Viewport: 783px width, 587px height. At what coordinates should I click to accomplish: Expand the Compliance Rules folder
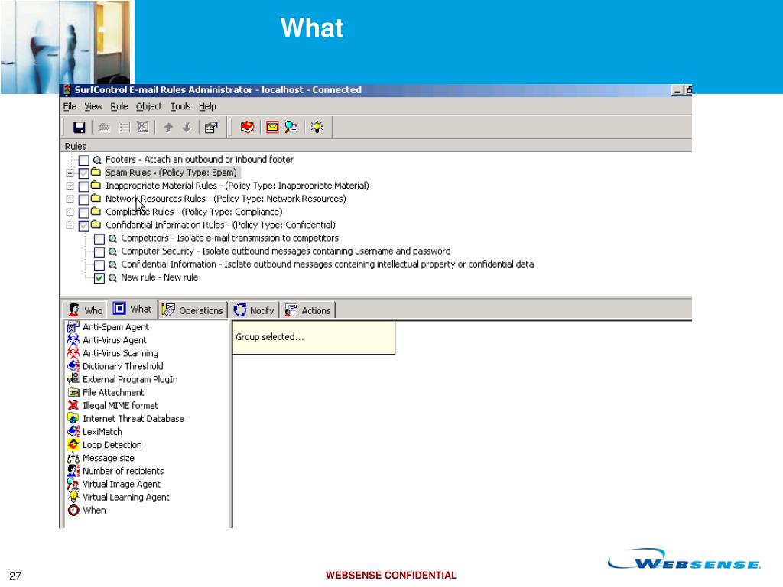click(x=70, y=212)
